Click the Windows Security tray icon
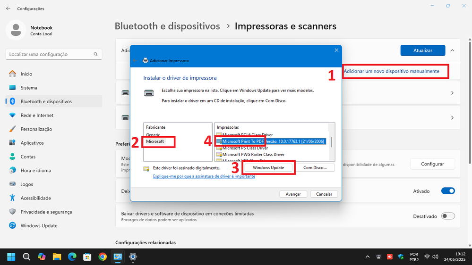 (401, 257)
